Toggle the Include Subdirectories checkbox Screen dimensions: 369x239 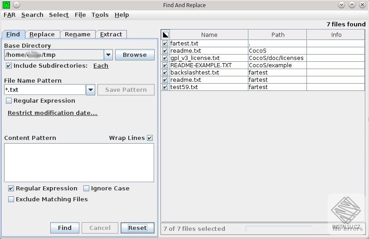9,66
